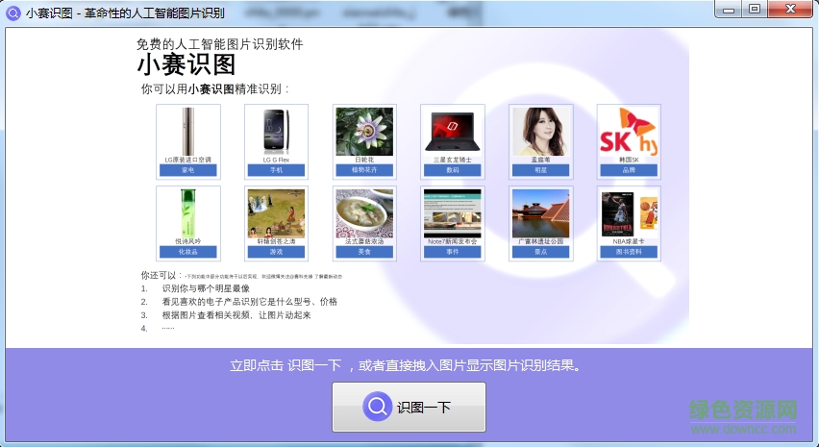Image resolution: width=819 pixels, height=447 pixels.
Task: Select the SK hynix logo thumbnail
Action: pos(629,132)
